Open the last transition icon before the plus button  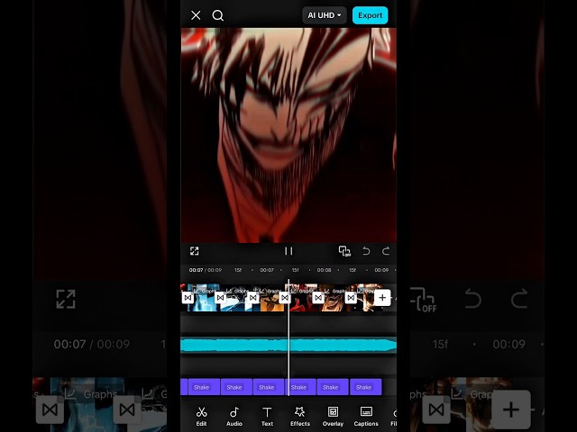point(351,298)
